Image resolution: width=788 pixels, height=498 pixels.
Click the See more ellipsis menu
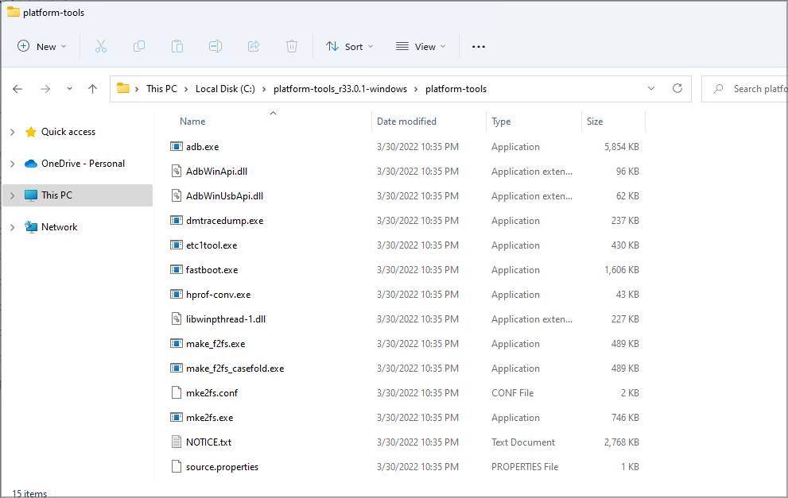coord(478,46)
